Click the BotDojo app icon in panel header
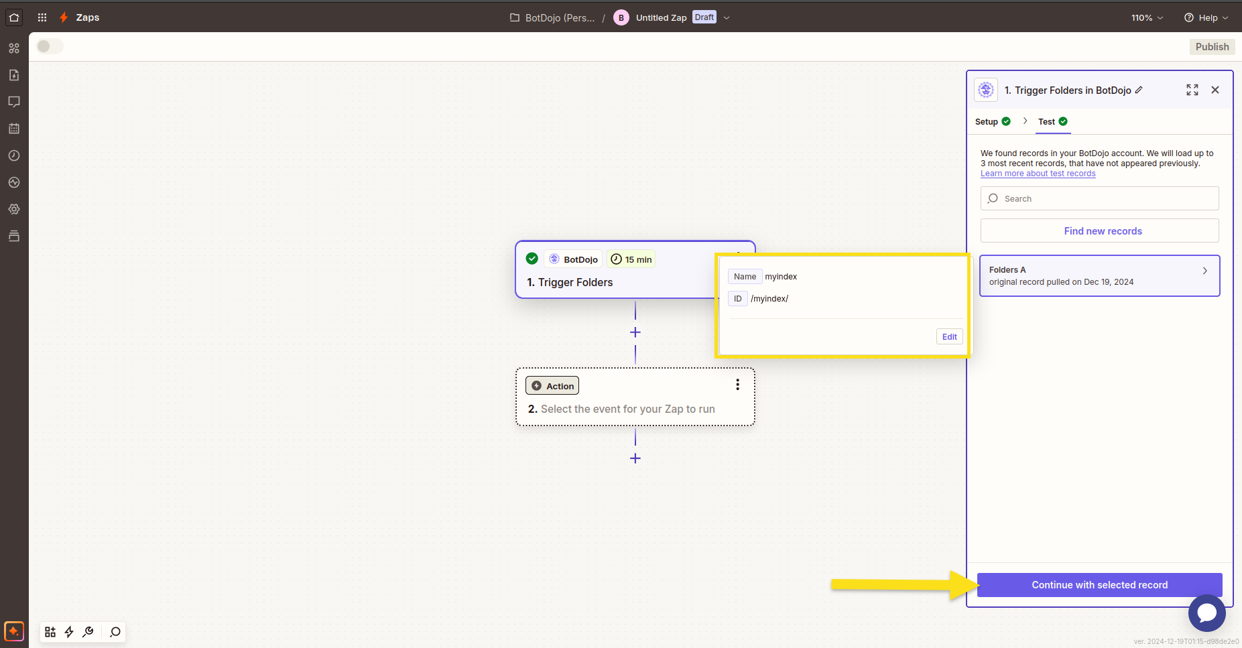 986,90
